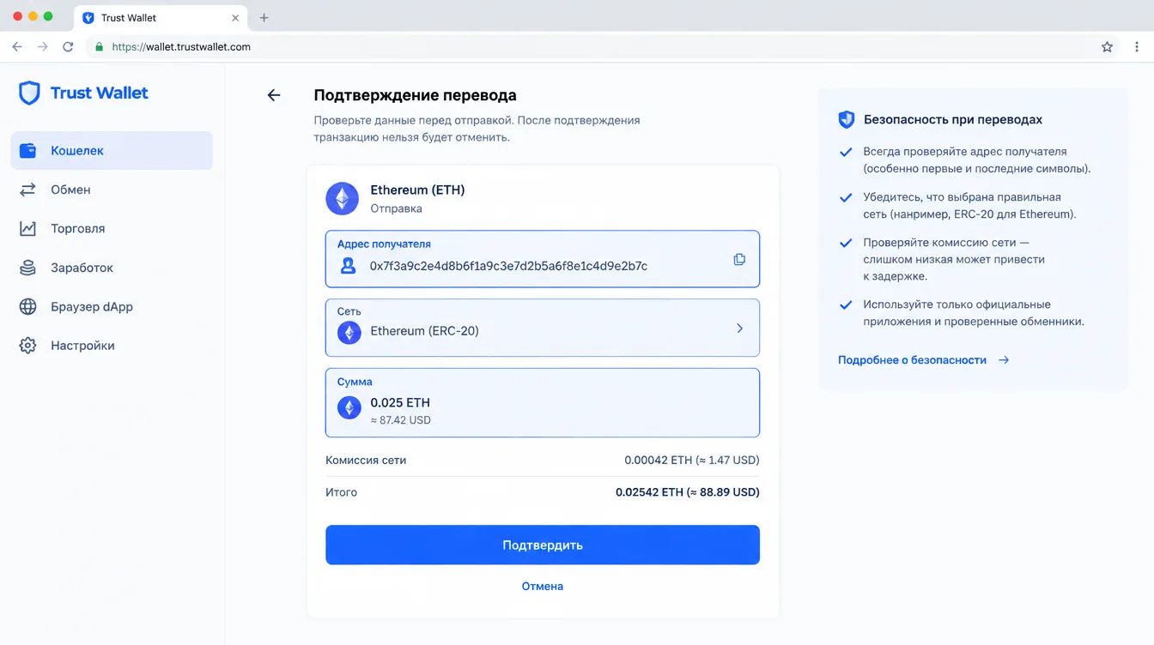1154x645 pixels.
Task: Open the Кошелек wallet section
Action: click(x=112, y=150)
